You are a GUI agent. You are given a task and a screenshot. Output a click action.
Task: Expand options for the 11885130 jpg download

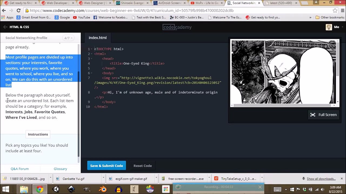[x=50, y=178]
